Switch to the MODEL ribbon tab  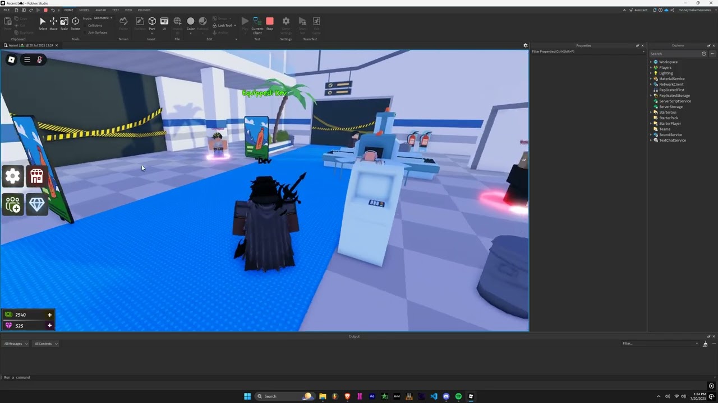(x=84, y=10)
